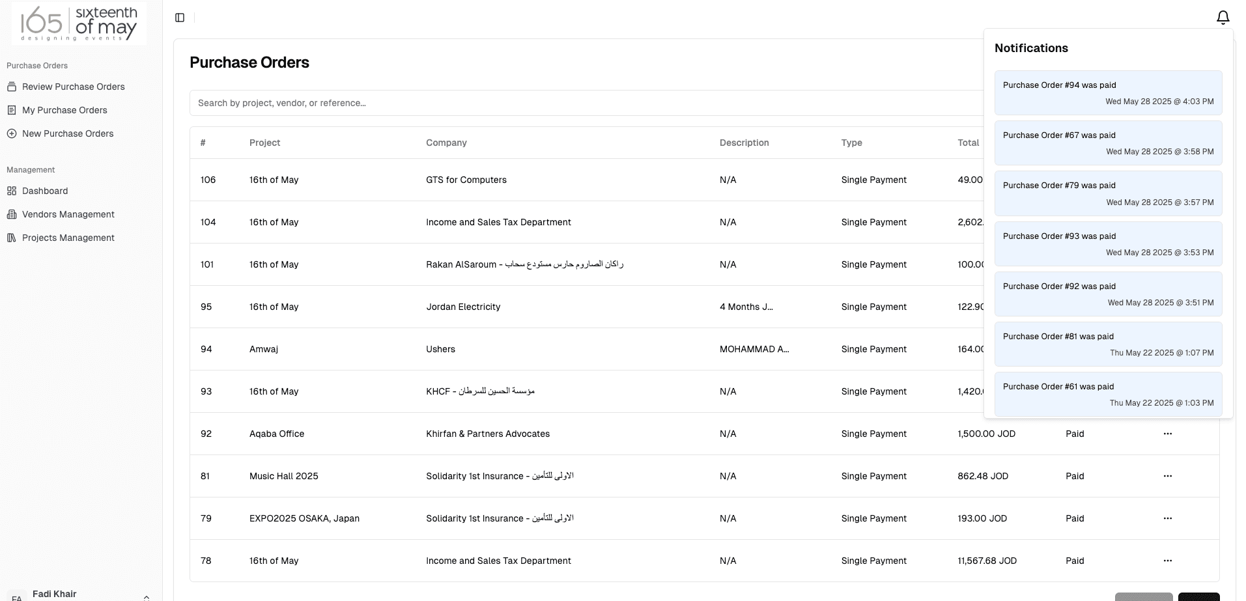Open notification Purchase Order #67 was paid
This screenshot has width=1246, height=601.
pos(1108,143)
